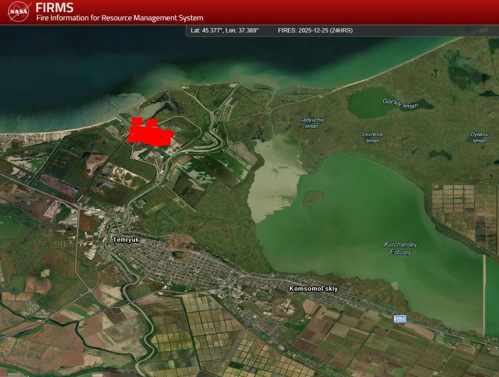Click the Dyakov liman label
Screen dimensions: 499x377
click(479, 137)
